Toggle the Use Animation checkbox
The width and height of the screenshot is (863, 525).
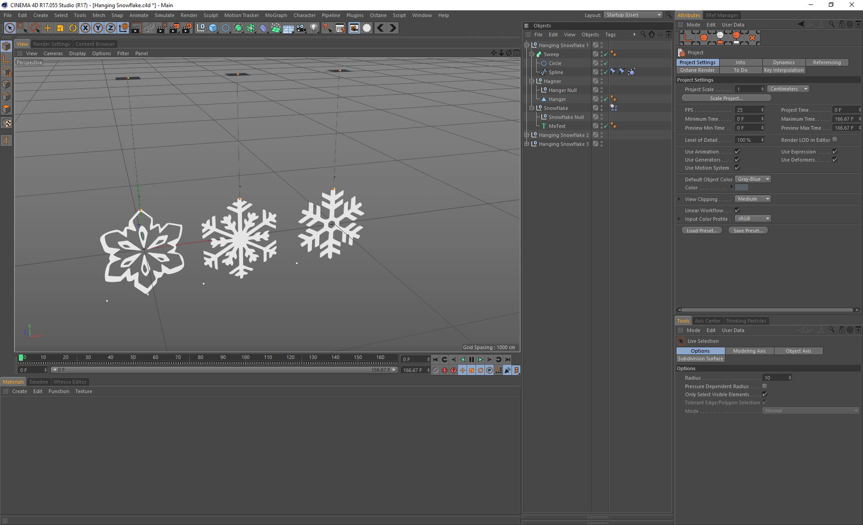click(737, 152)
